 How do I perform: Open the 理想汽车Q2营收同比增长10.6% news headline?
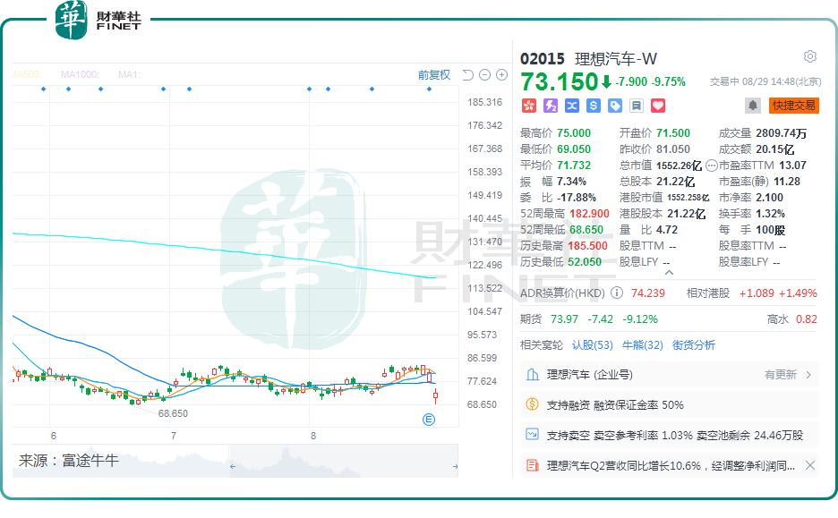tap(671, 466)
